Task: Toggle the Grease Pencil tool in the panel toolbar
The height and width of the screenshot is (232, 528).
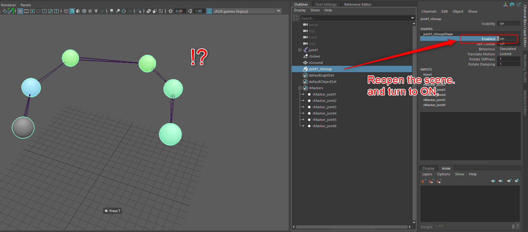Action: coord(11,11)
